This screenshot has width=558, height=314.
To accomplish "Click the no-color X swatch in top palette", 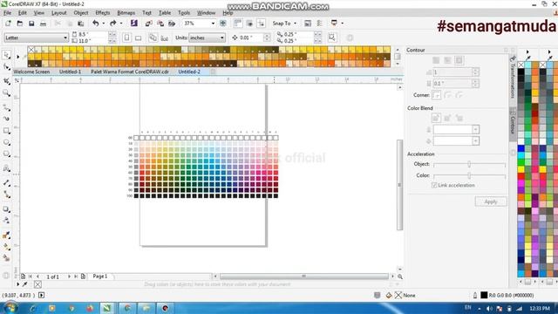I will [31, 50].
